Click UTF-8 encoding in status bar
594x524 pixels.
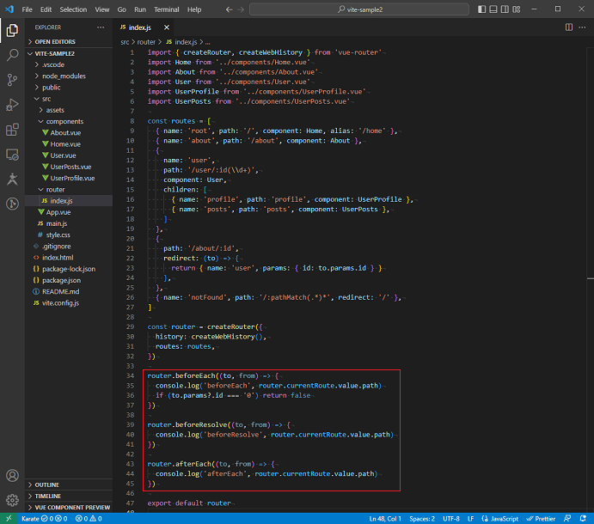pos(450,518)
